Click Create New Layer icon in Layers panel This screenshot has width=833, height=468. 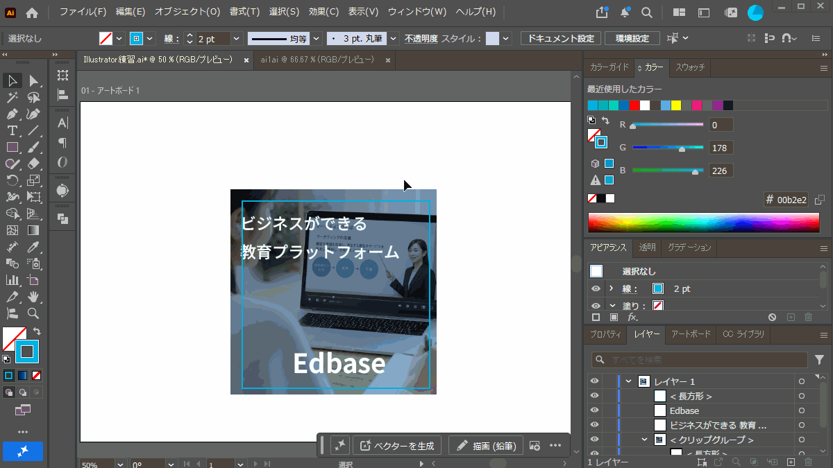pos(791,462)
